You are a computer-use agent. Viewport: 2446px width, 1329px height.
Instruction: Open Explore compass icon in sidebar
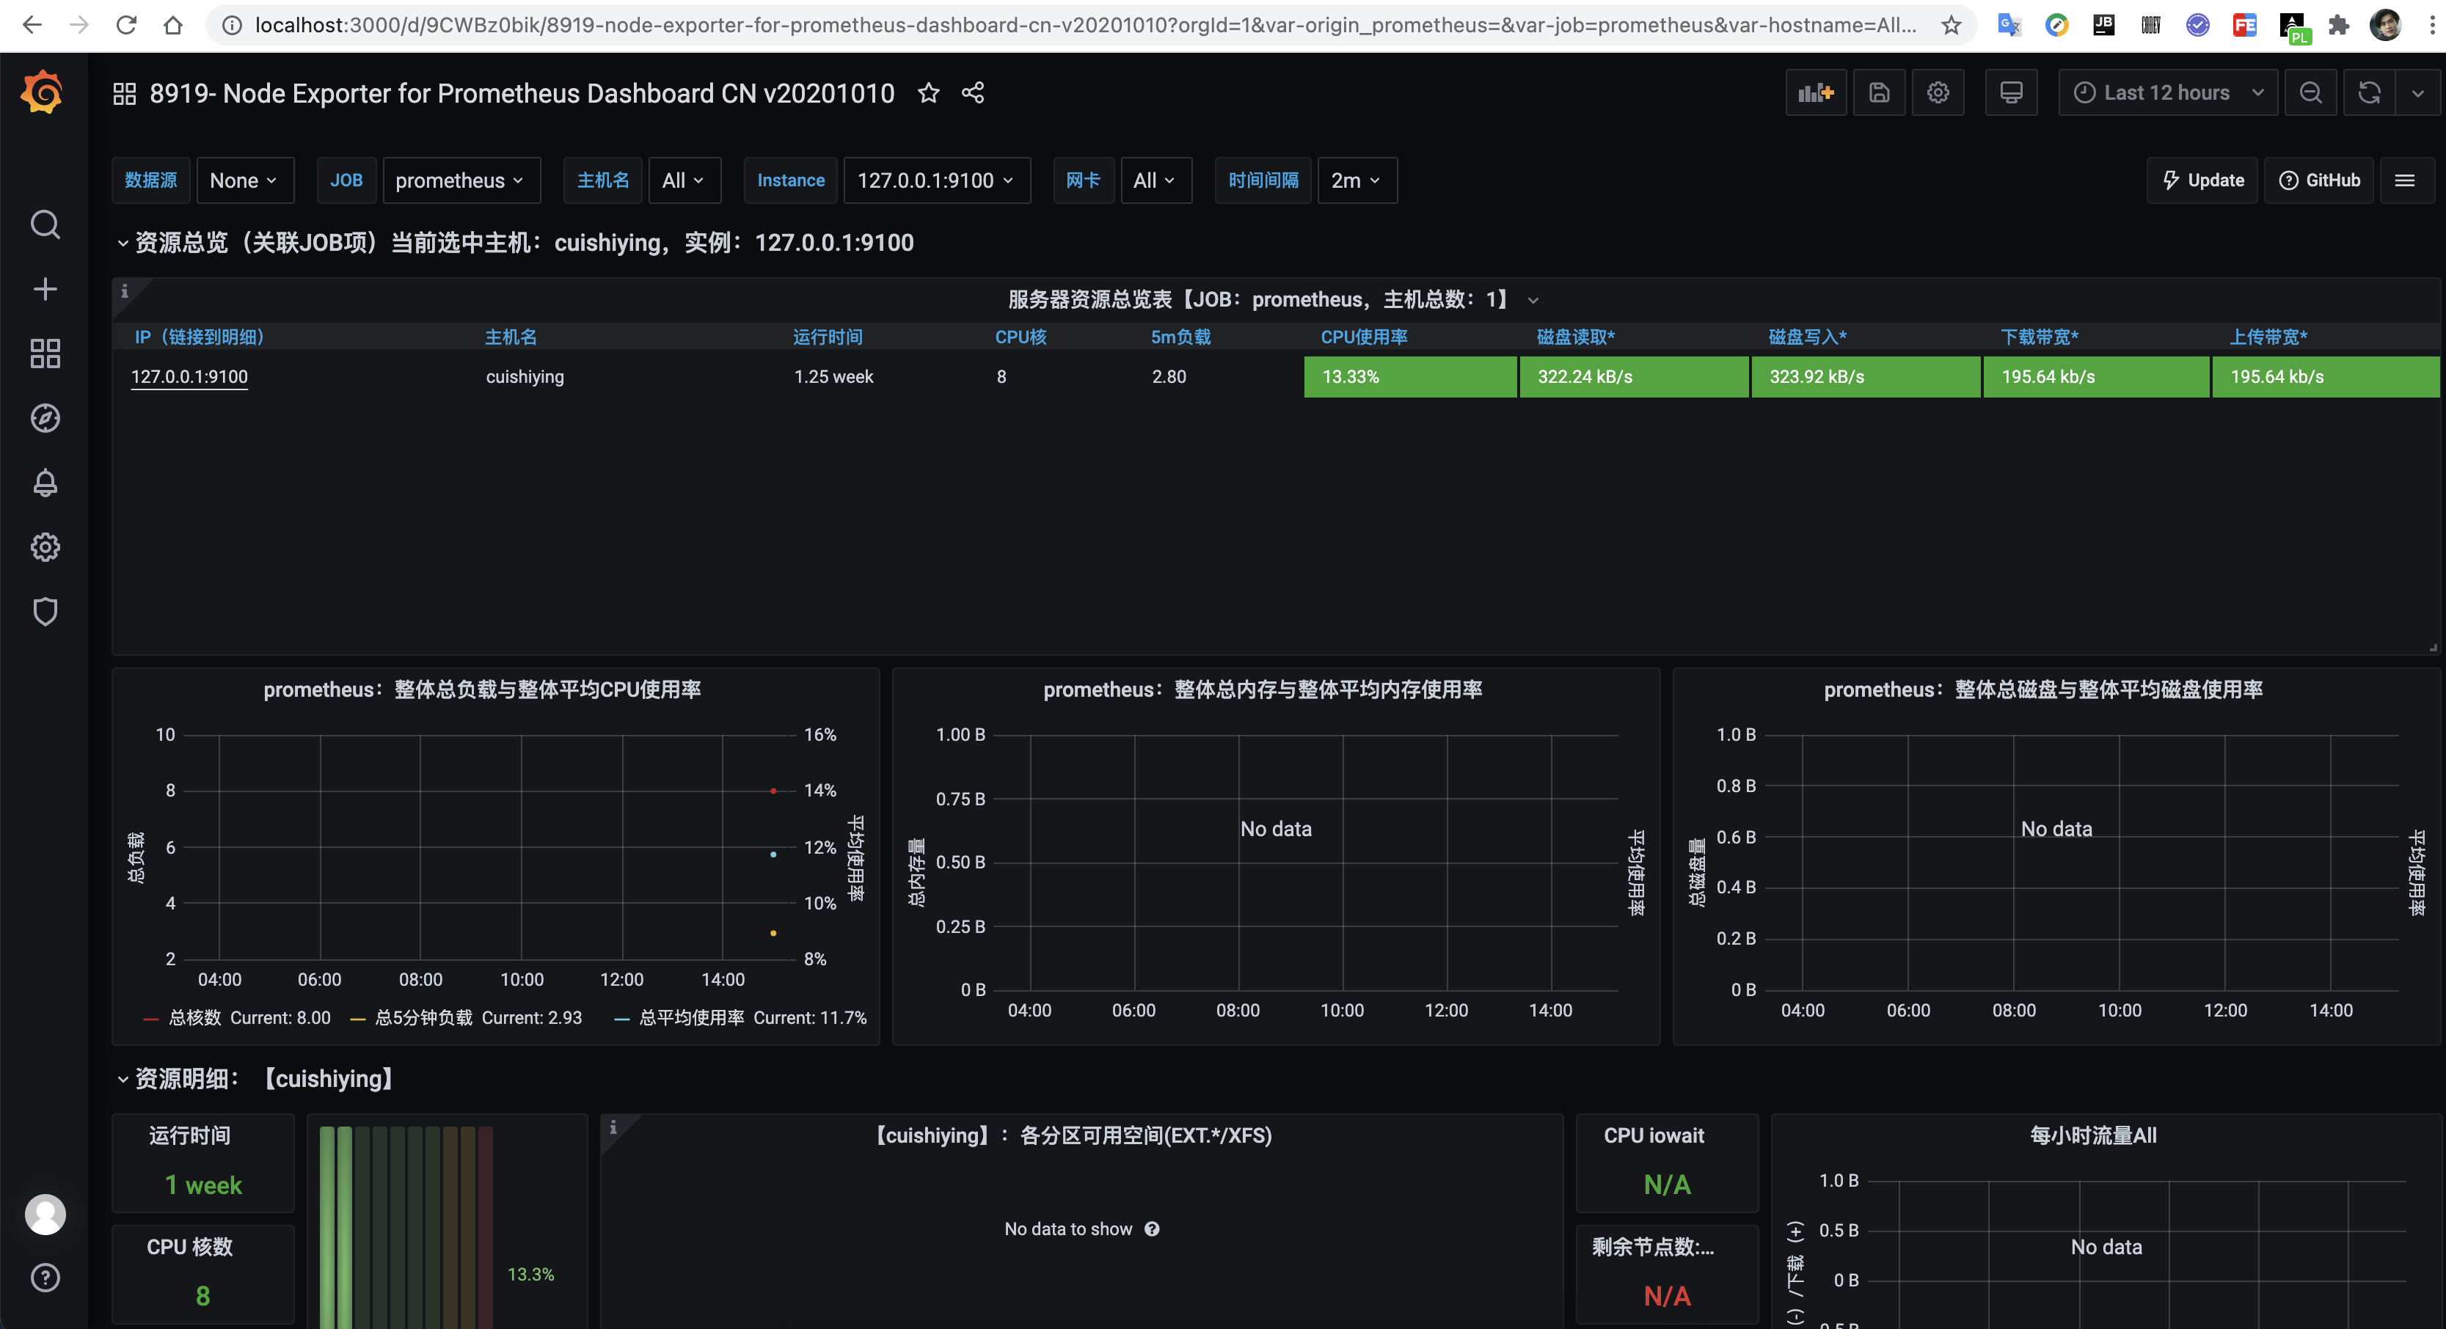tap(45, 419)
